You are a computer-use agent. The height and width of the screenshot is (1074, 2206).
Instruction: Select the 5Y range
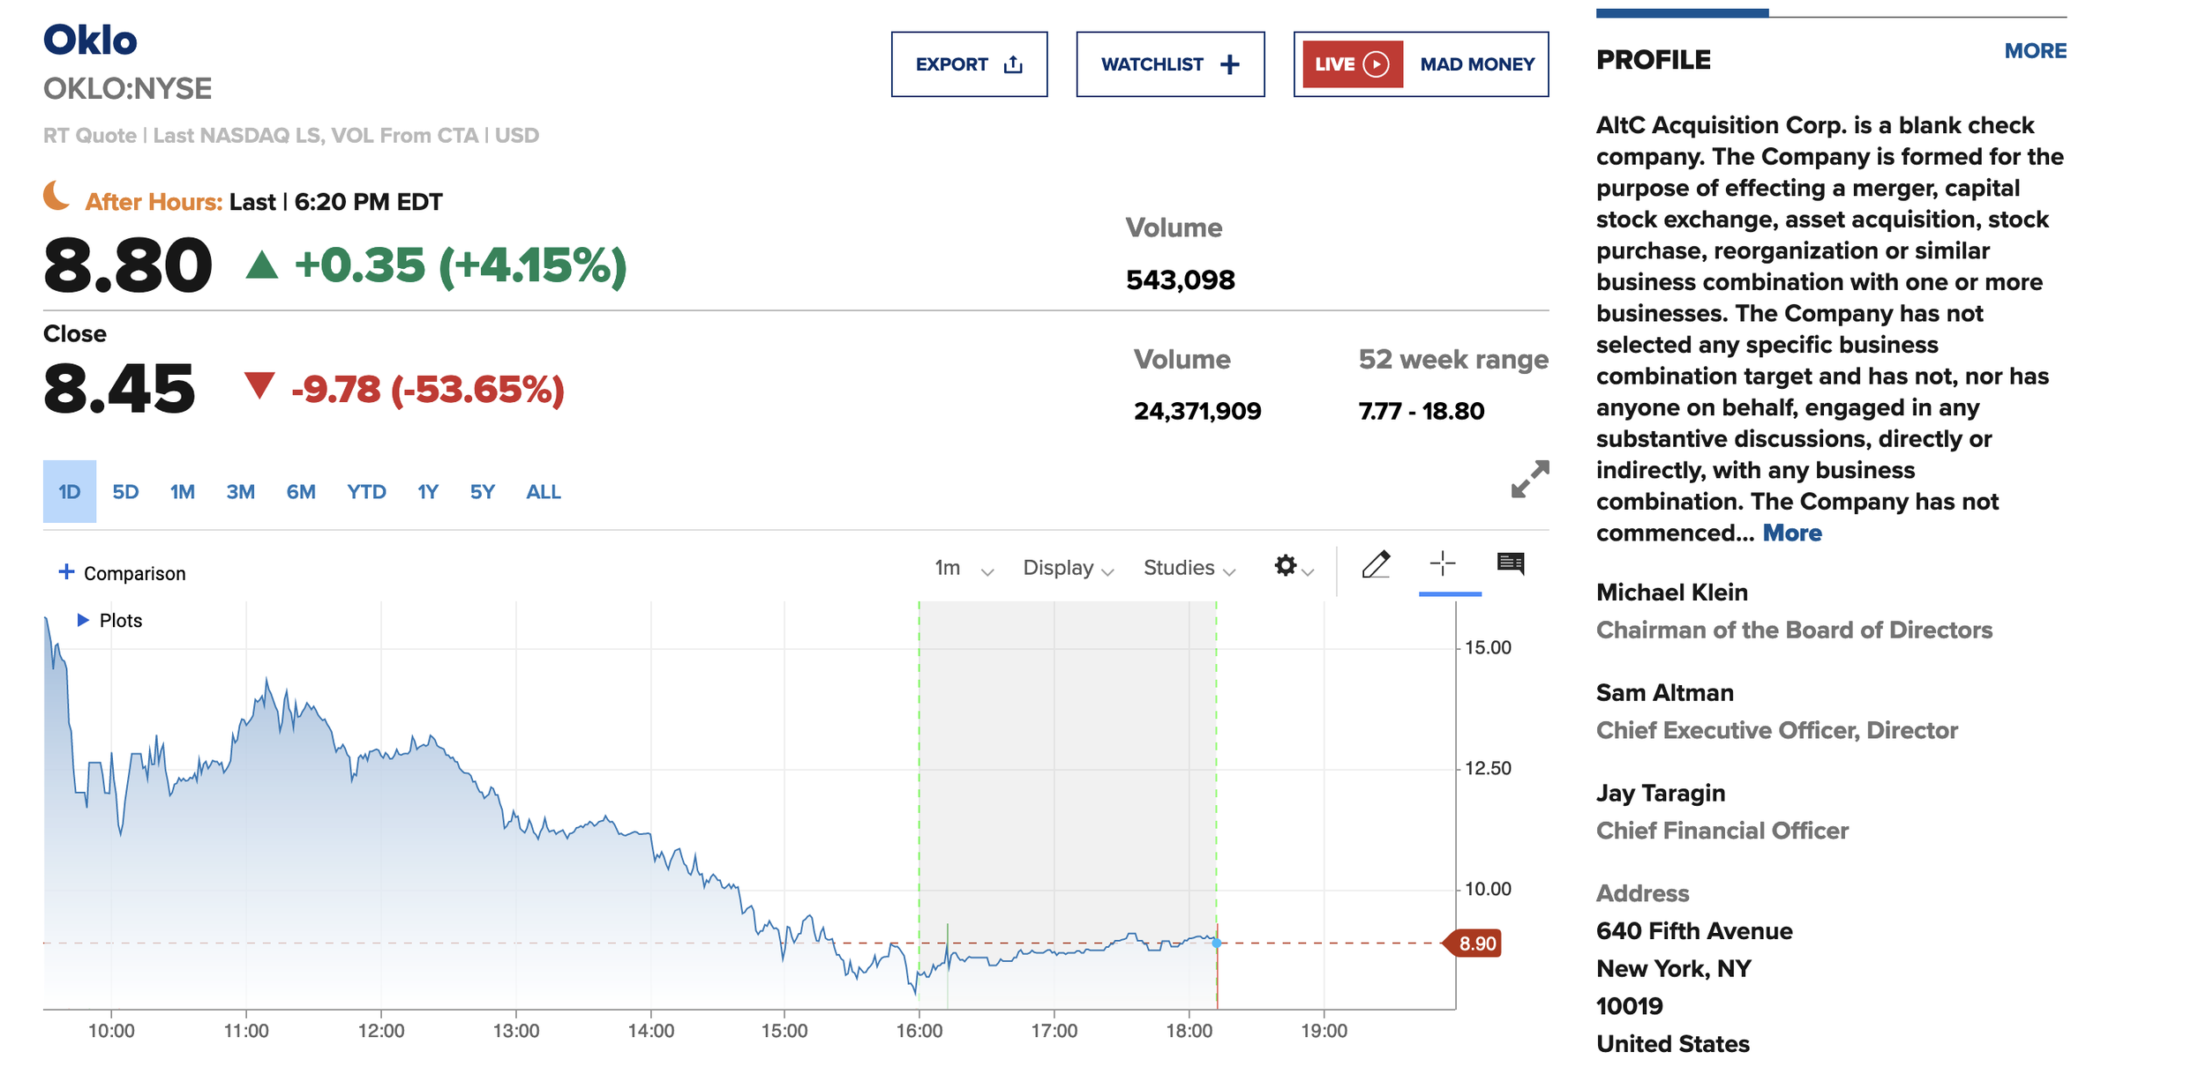click(482, 491)
